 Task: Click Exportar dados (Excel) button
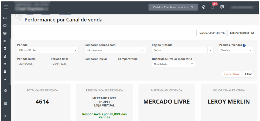pyautogui.click(x=212, y=33)
